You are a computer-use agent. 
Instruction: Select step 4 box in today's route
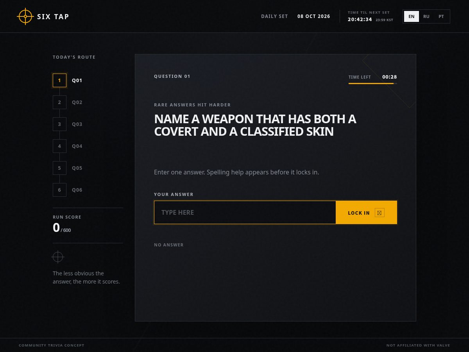[59, 146]
